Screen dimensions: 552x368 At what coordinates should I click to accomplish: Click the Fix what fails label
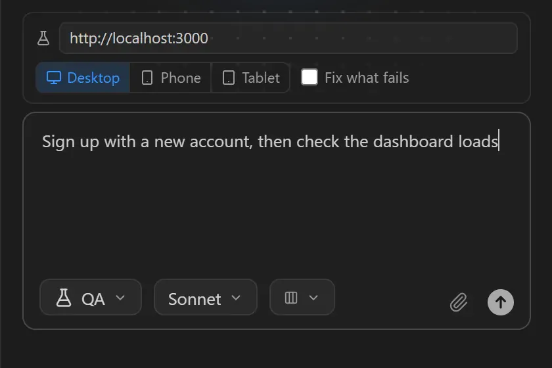(367, 78)
